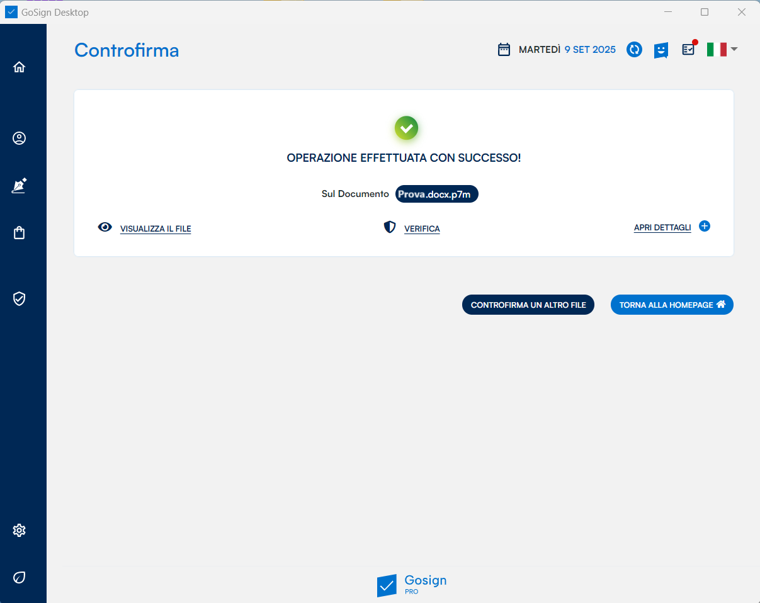The image size is (760, 603).
Task: Click the VISUALIZZA IL FILE link
Action: 156,229
